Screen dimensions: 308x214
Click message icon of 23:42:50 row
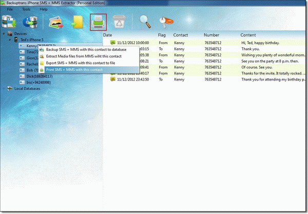pyautogui.click(x=113, y=79)
